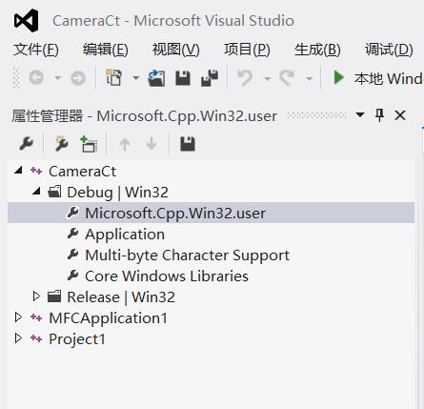This screenshot has width=424, height=409.
Task: Open the undo history dropdown
Action: point(268,78)
